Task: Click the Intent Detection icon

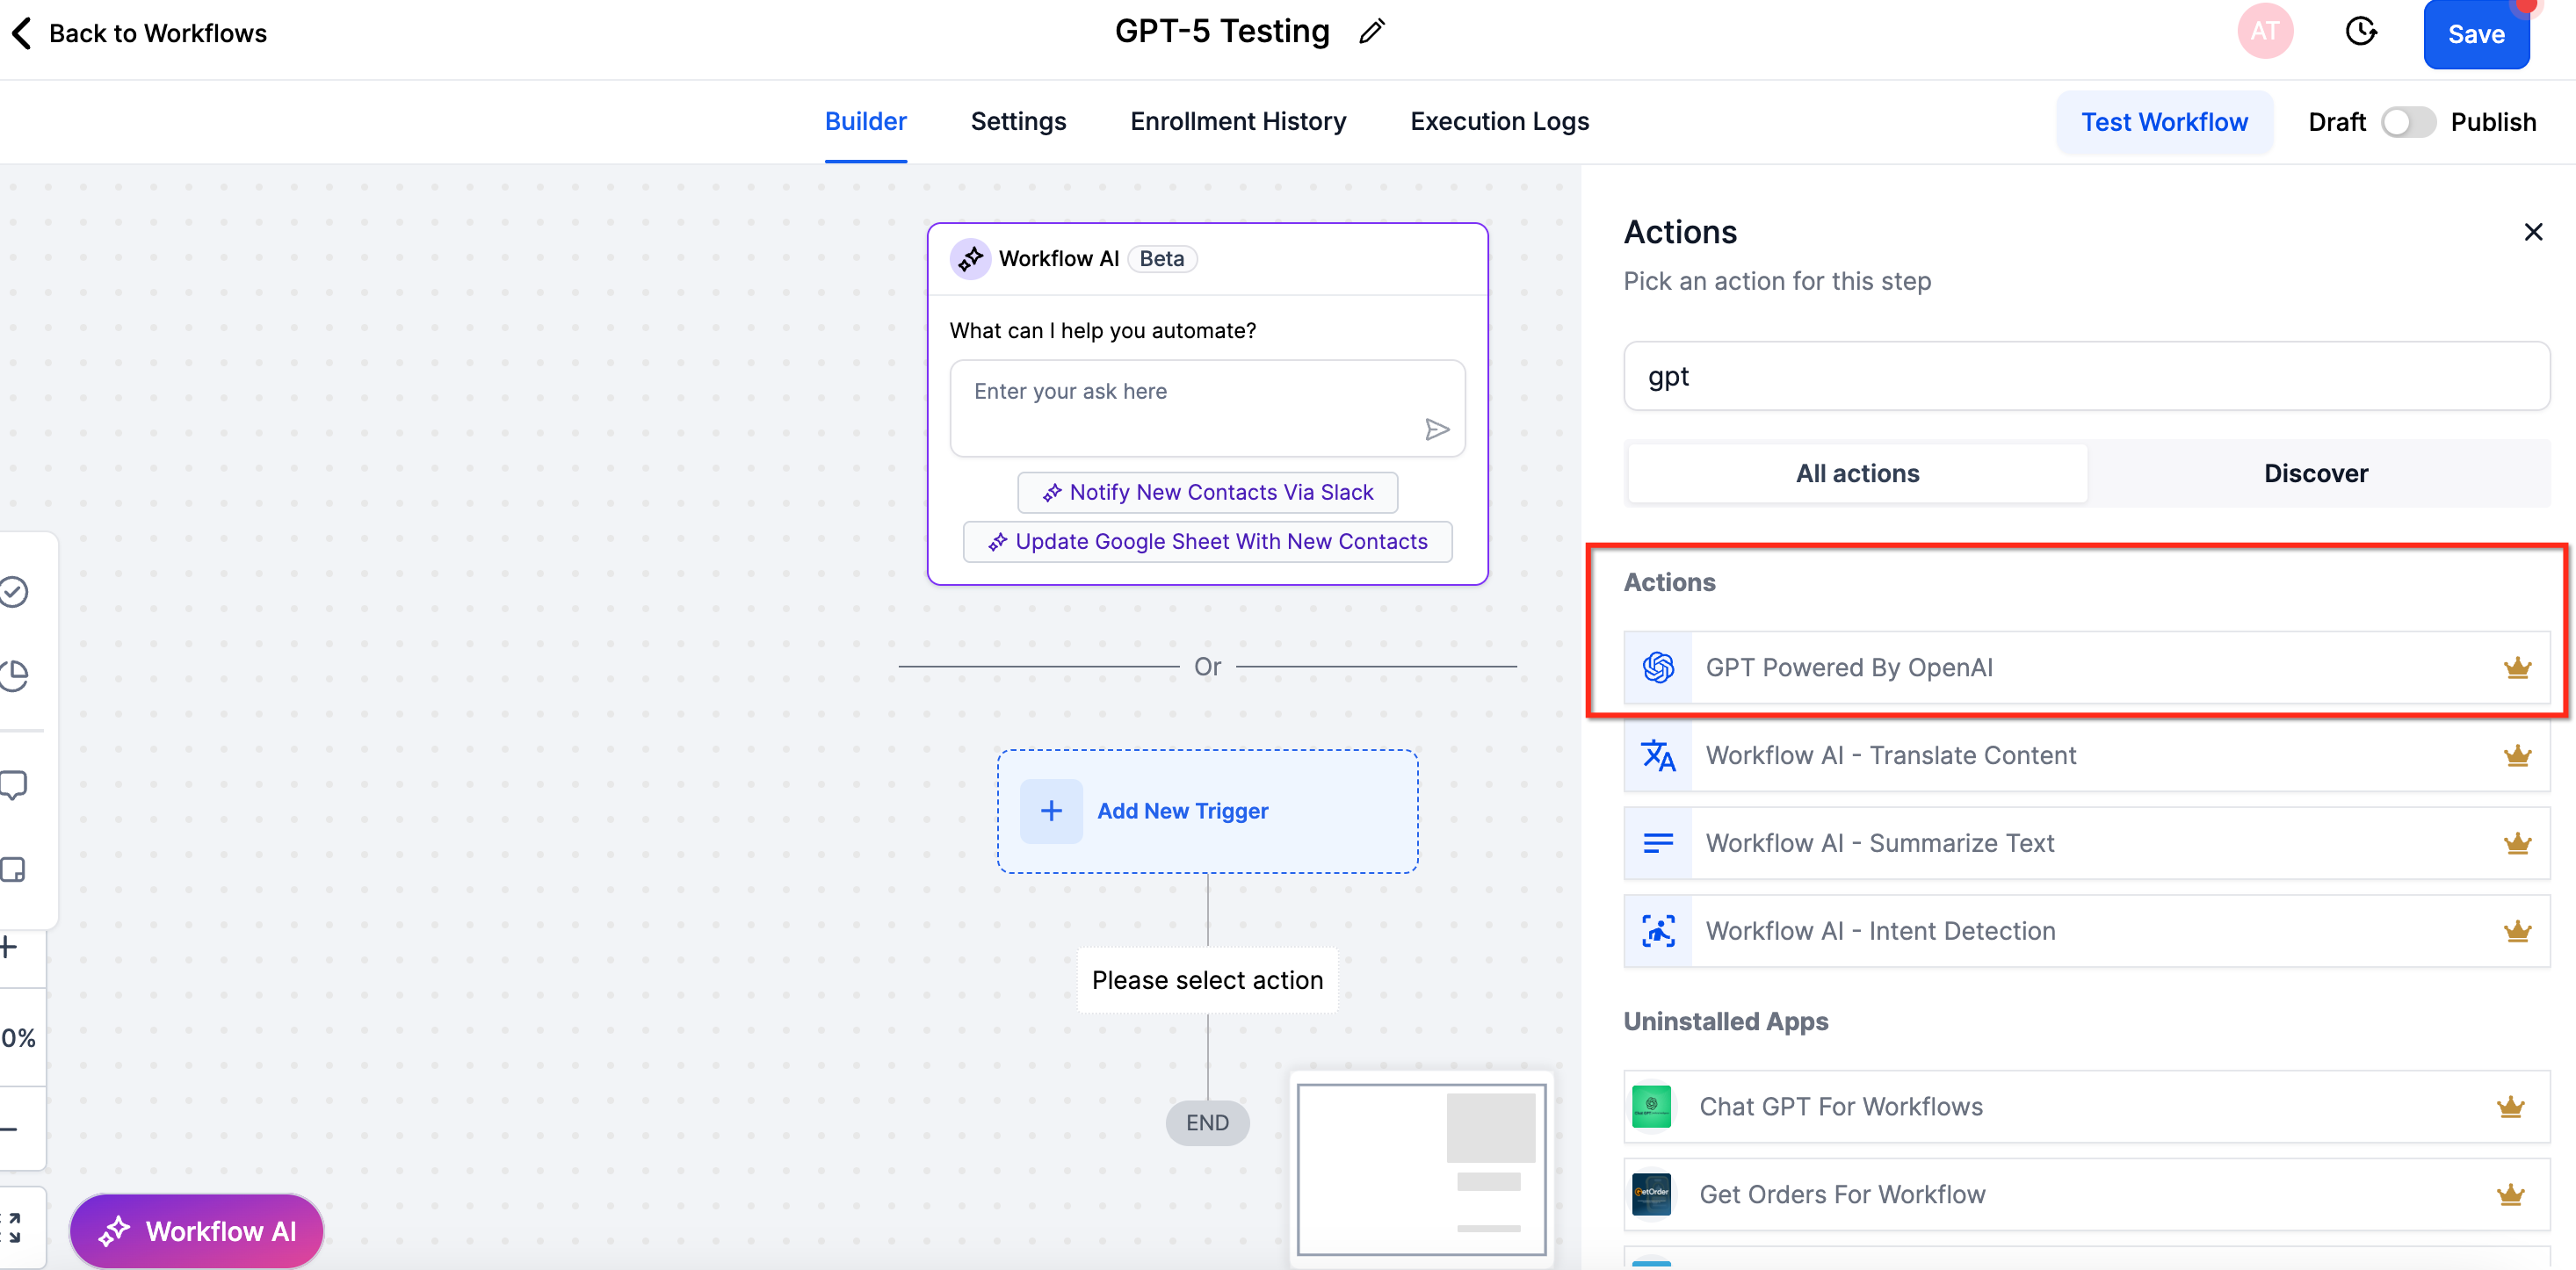Action: 1658,931
